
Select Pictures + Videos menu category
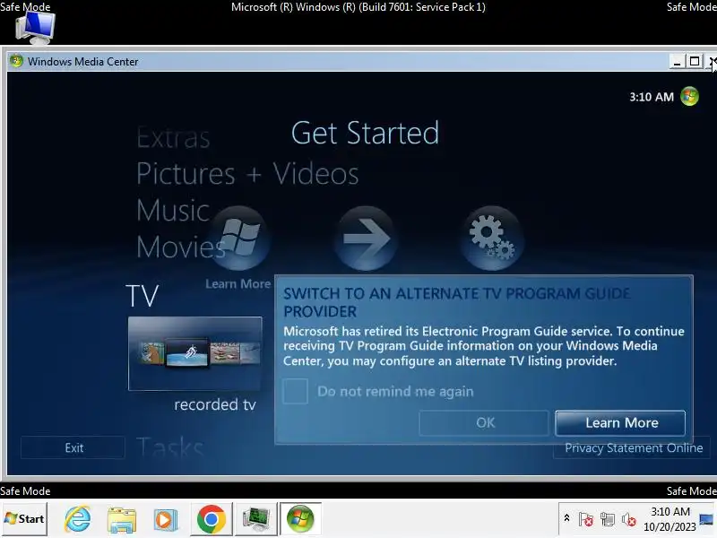[x=247, y=174]
